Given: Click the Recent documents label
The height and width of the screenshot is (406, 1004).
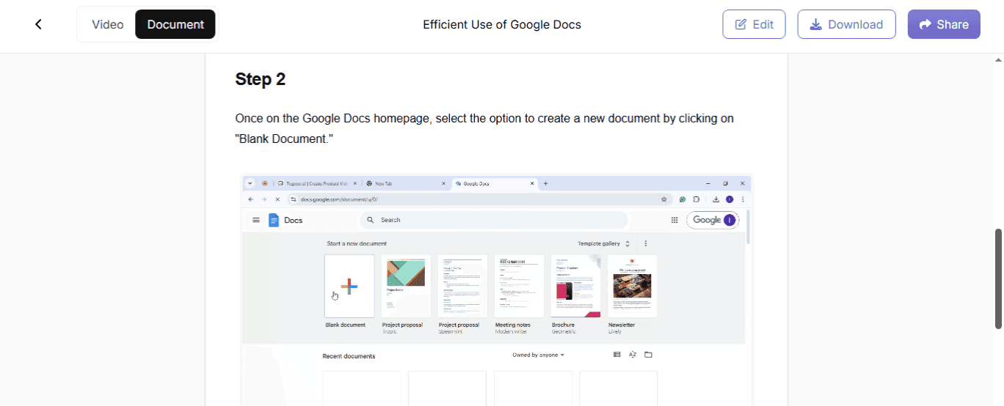Looking at the screenshot, I should [349, 356].
